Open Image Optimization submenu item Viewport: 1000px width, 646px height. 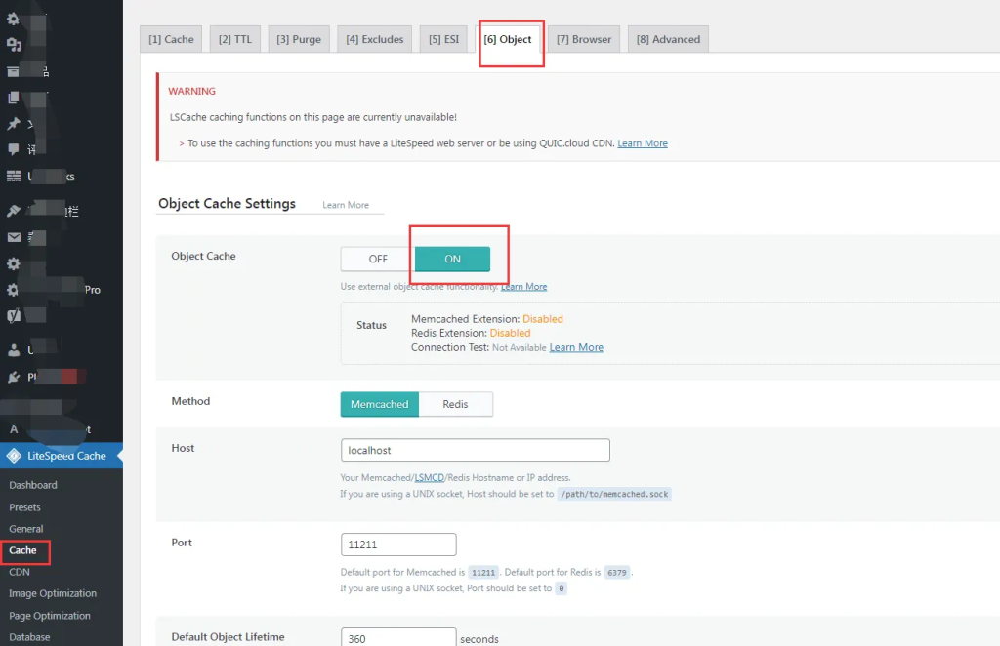(53, 593)
